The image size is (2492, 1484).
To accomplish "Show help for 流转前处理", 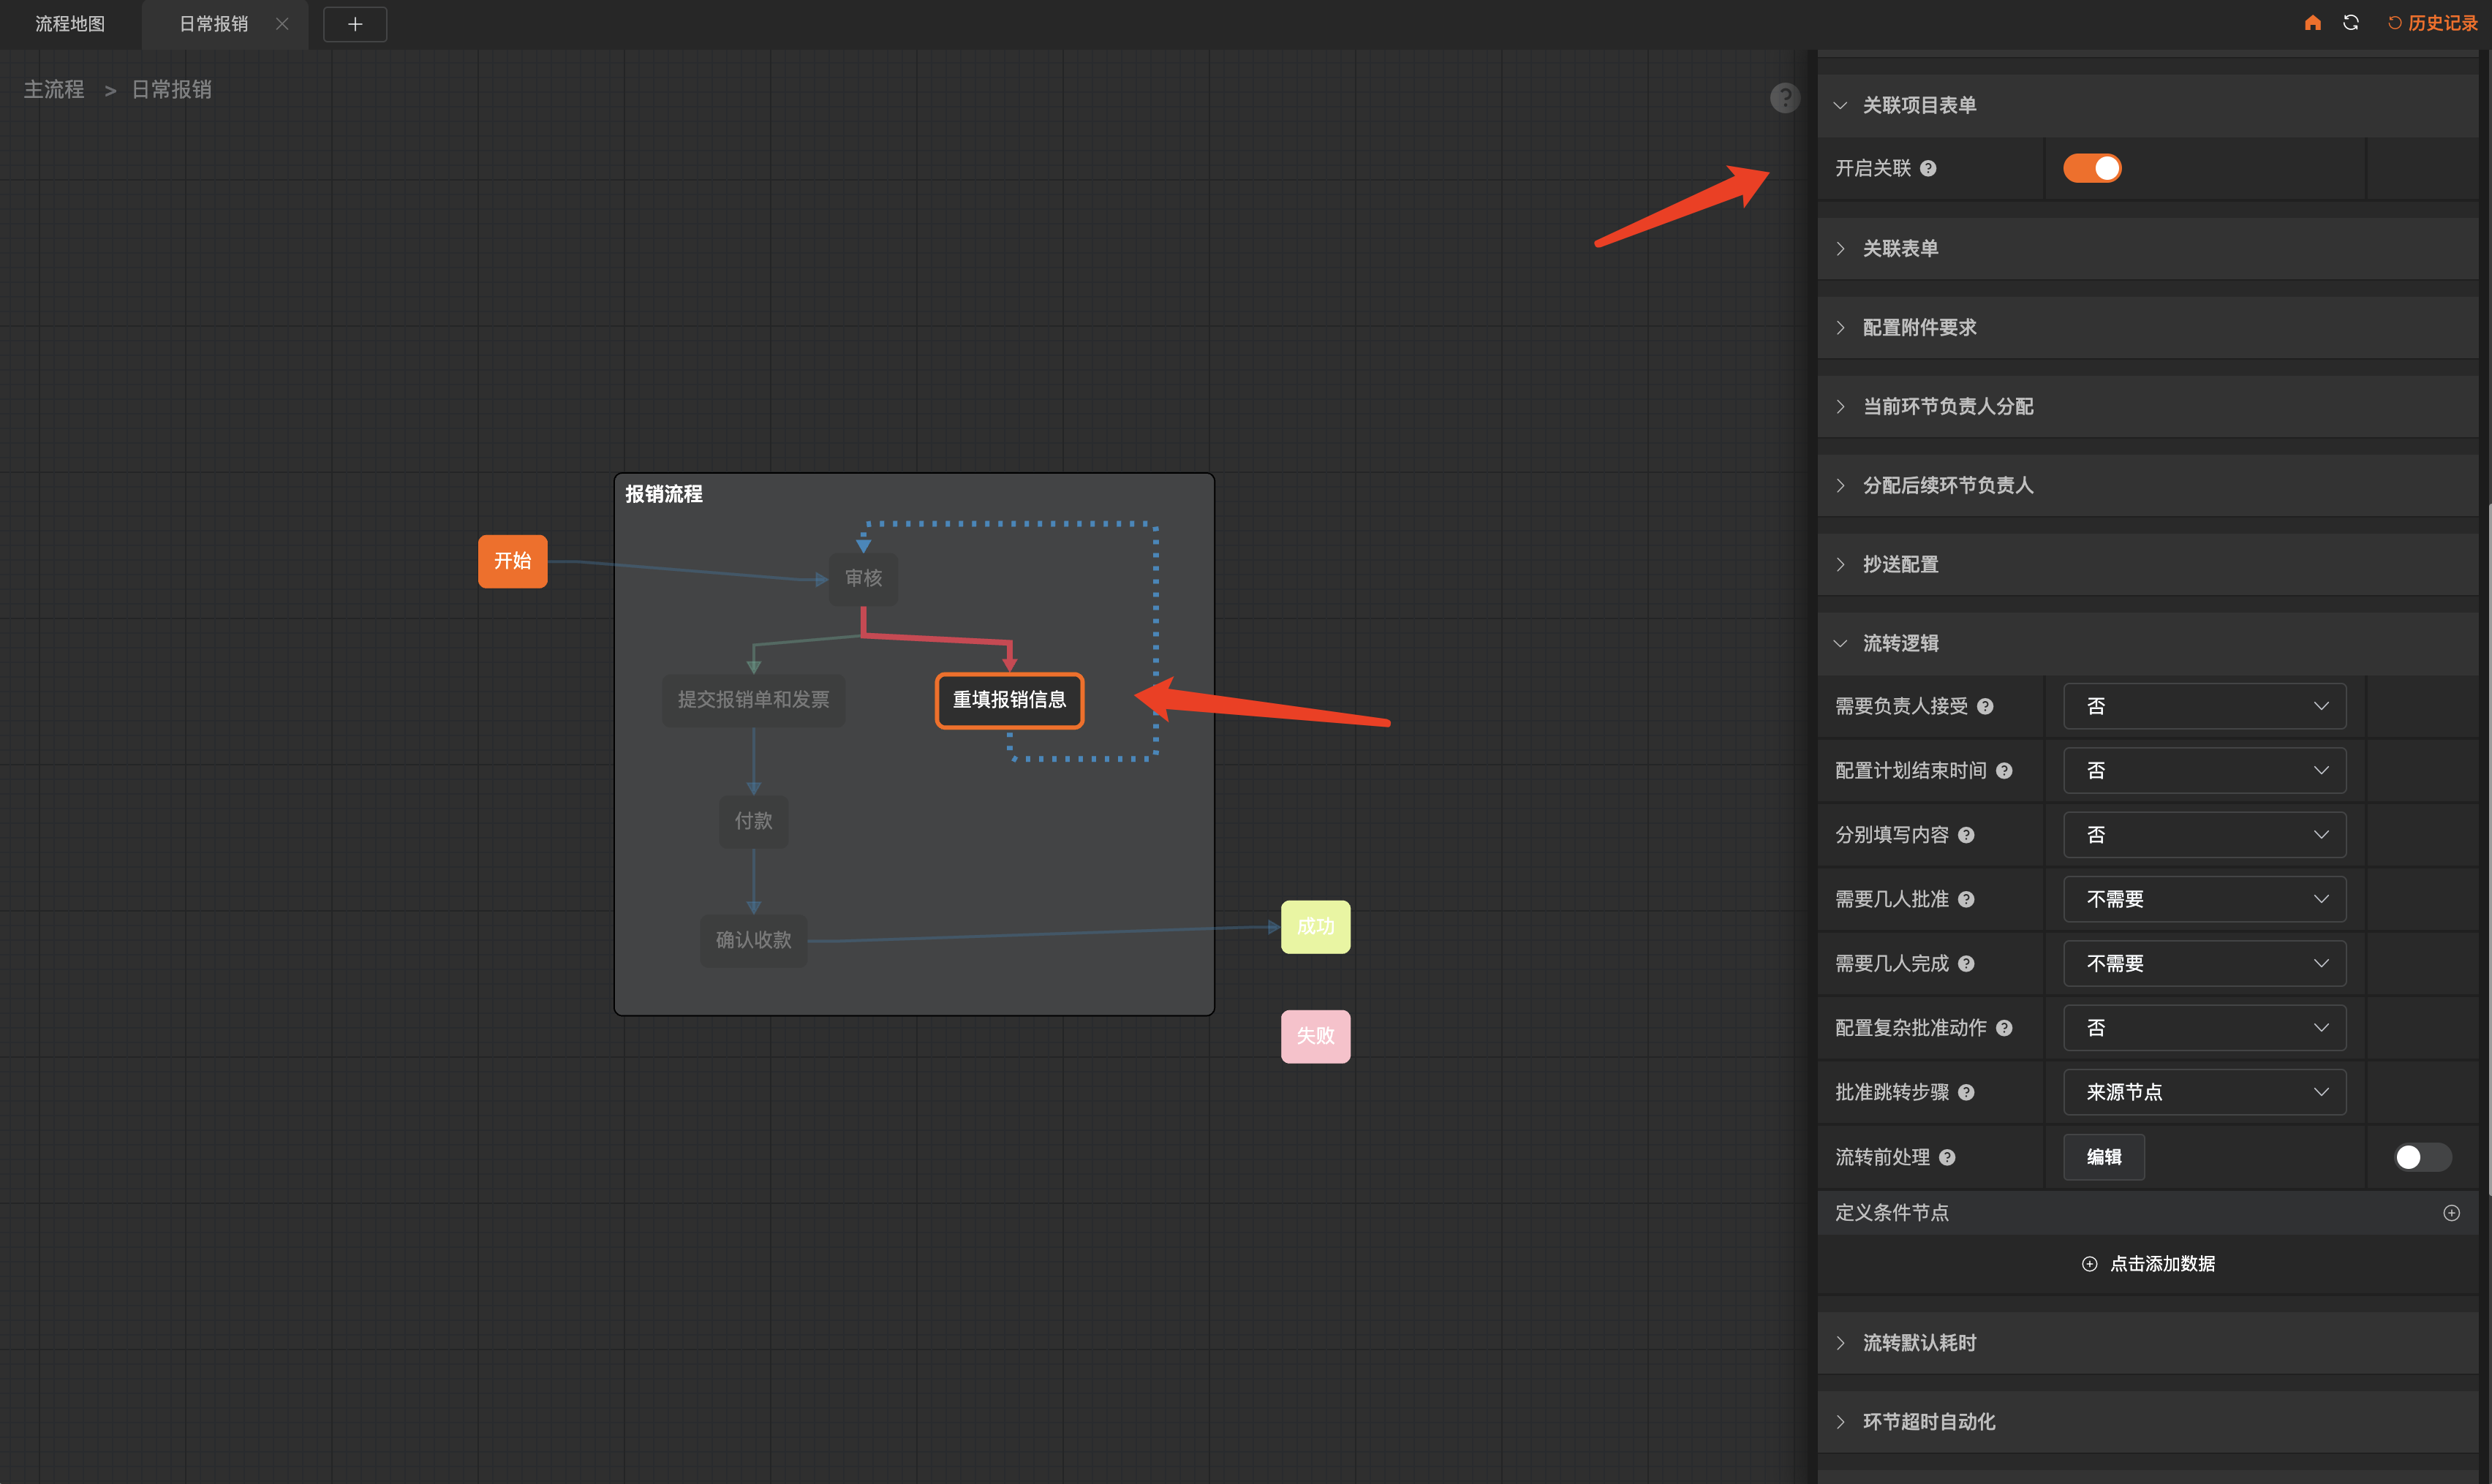I will click(1947, 1157).
